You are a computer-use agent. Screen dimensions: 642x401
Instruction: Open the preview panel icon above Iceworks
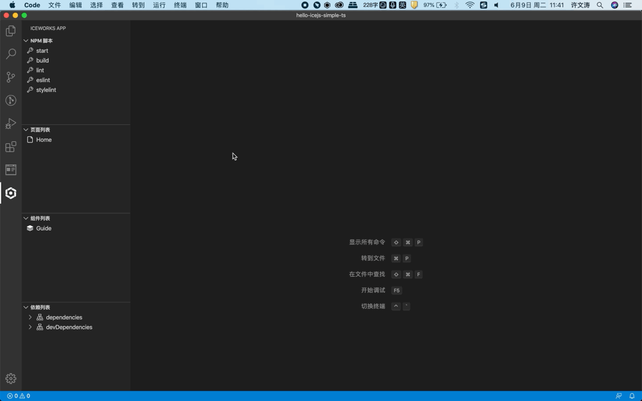pyautogui.click(x=11, y=169)
